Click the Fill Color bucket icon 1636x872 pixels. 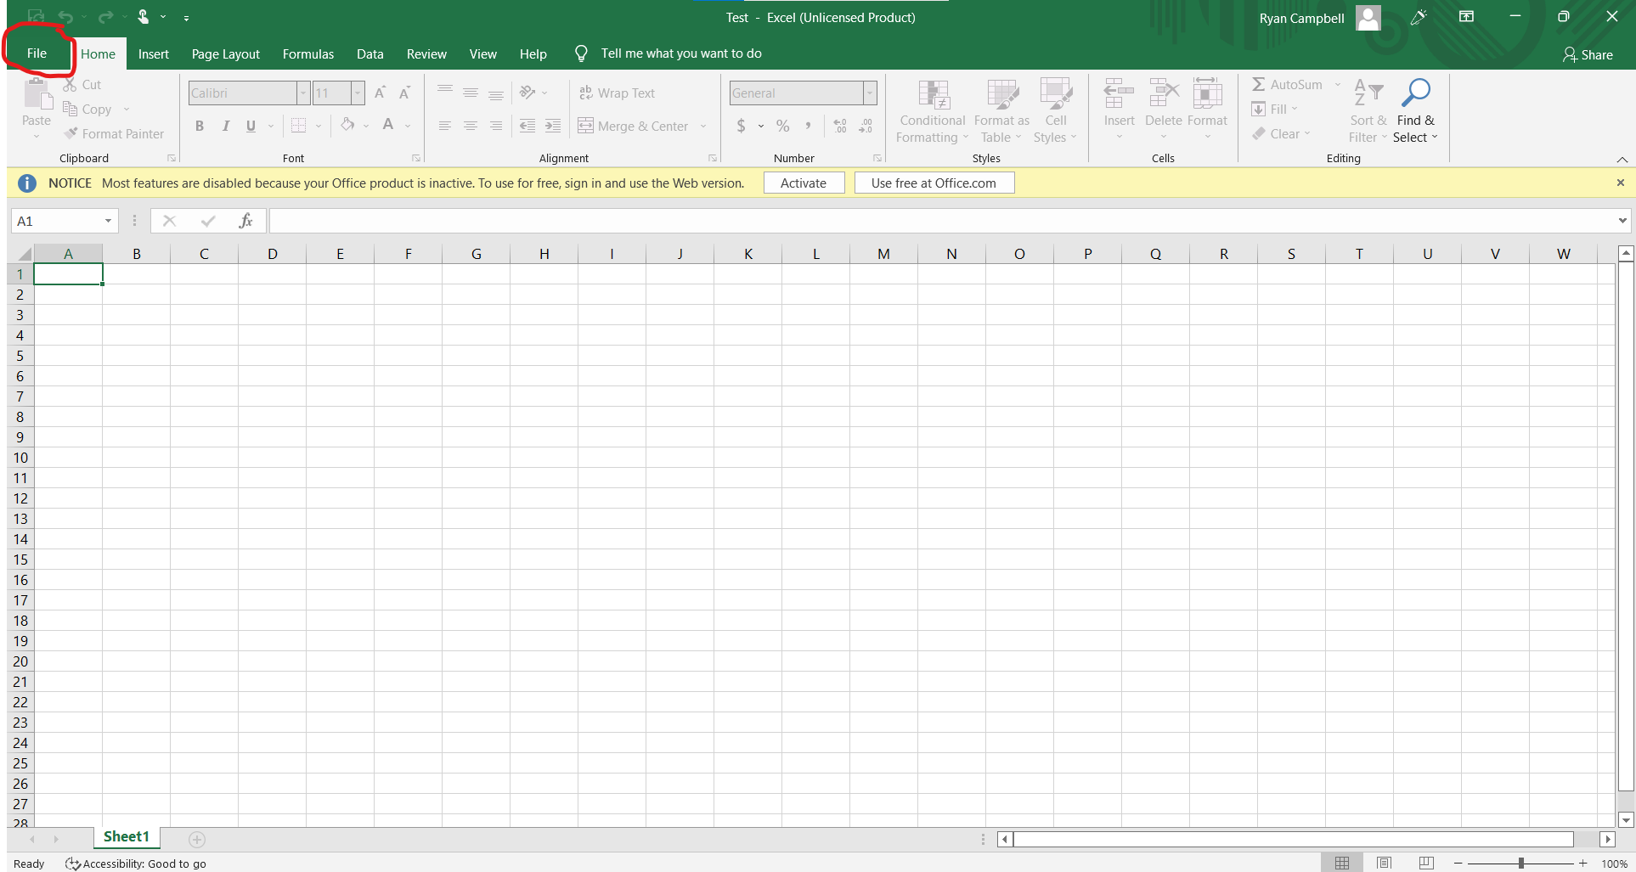click(347, 125)
